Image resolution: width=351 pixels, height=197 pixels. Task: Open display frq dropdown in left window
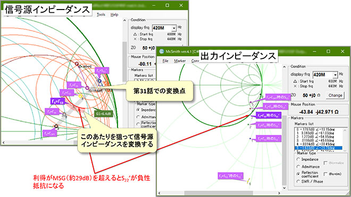(174, 28)
